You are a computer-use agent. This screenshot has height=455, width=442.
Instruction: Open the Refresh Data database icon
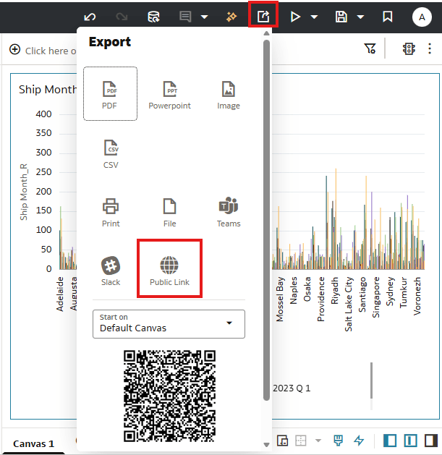pyautogui.click(x=153, y=17)
